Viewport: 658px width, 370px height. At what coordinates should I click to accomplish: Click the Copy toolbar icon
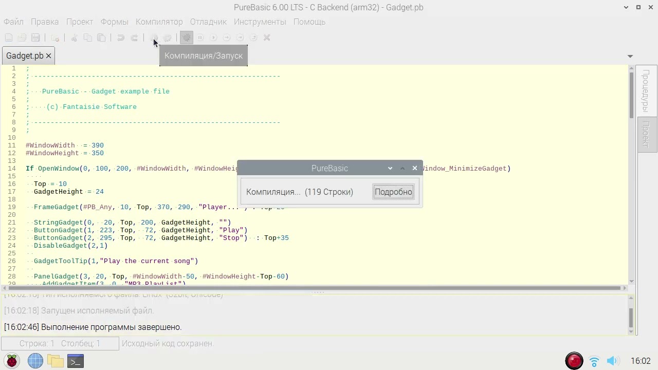(x=88, y=38)
